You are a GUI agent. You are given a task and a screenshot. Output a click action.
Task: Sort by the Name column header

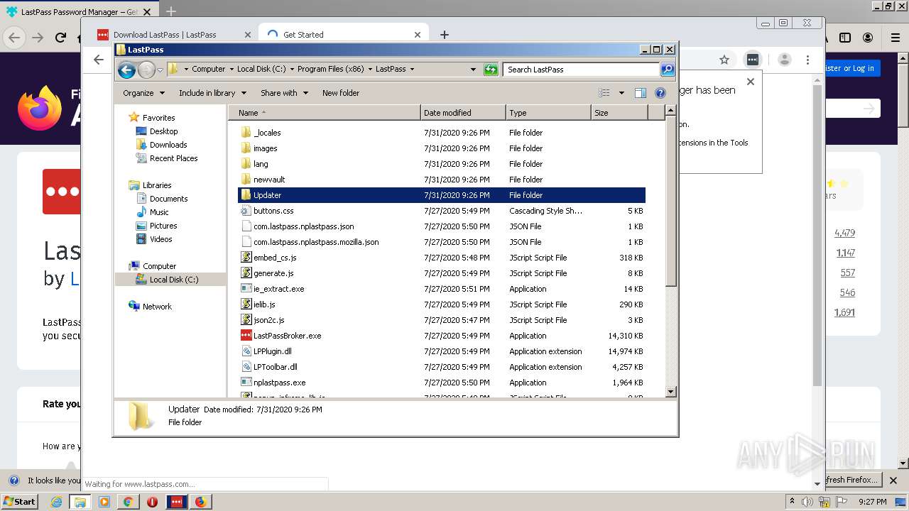[x=325, y=113]
